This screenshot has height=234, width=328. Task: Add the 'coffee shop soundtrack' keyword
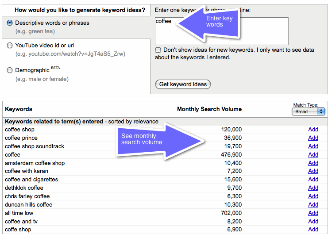pyautogui.click(x=313, y=146)
